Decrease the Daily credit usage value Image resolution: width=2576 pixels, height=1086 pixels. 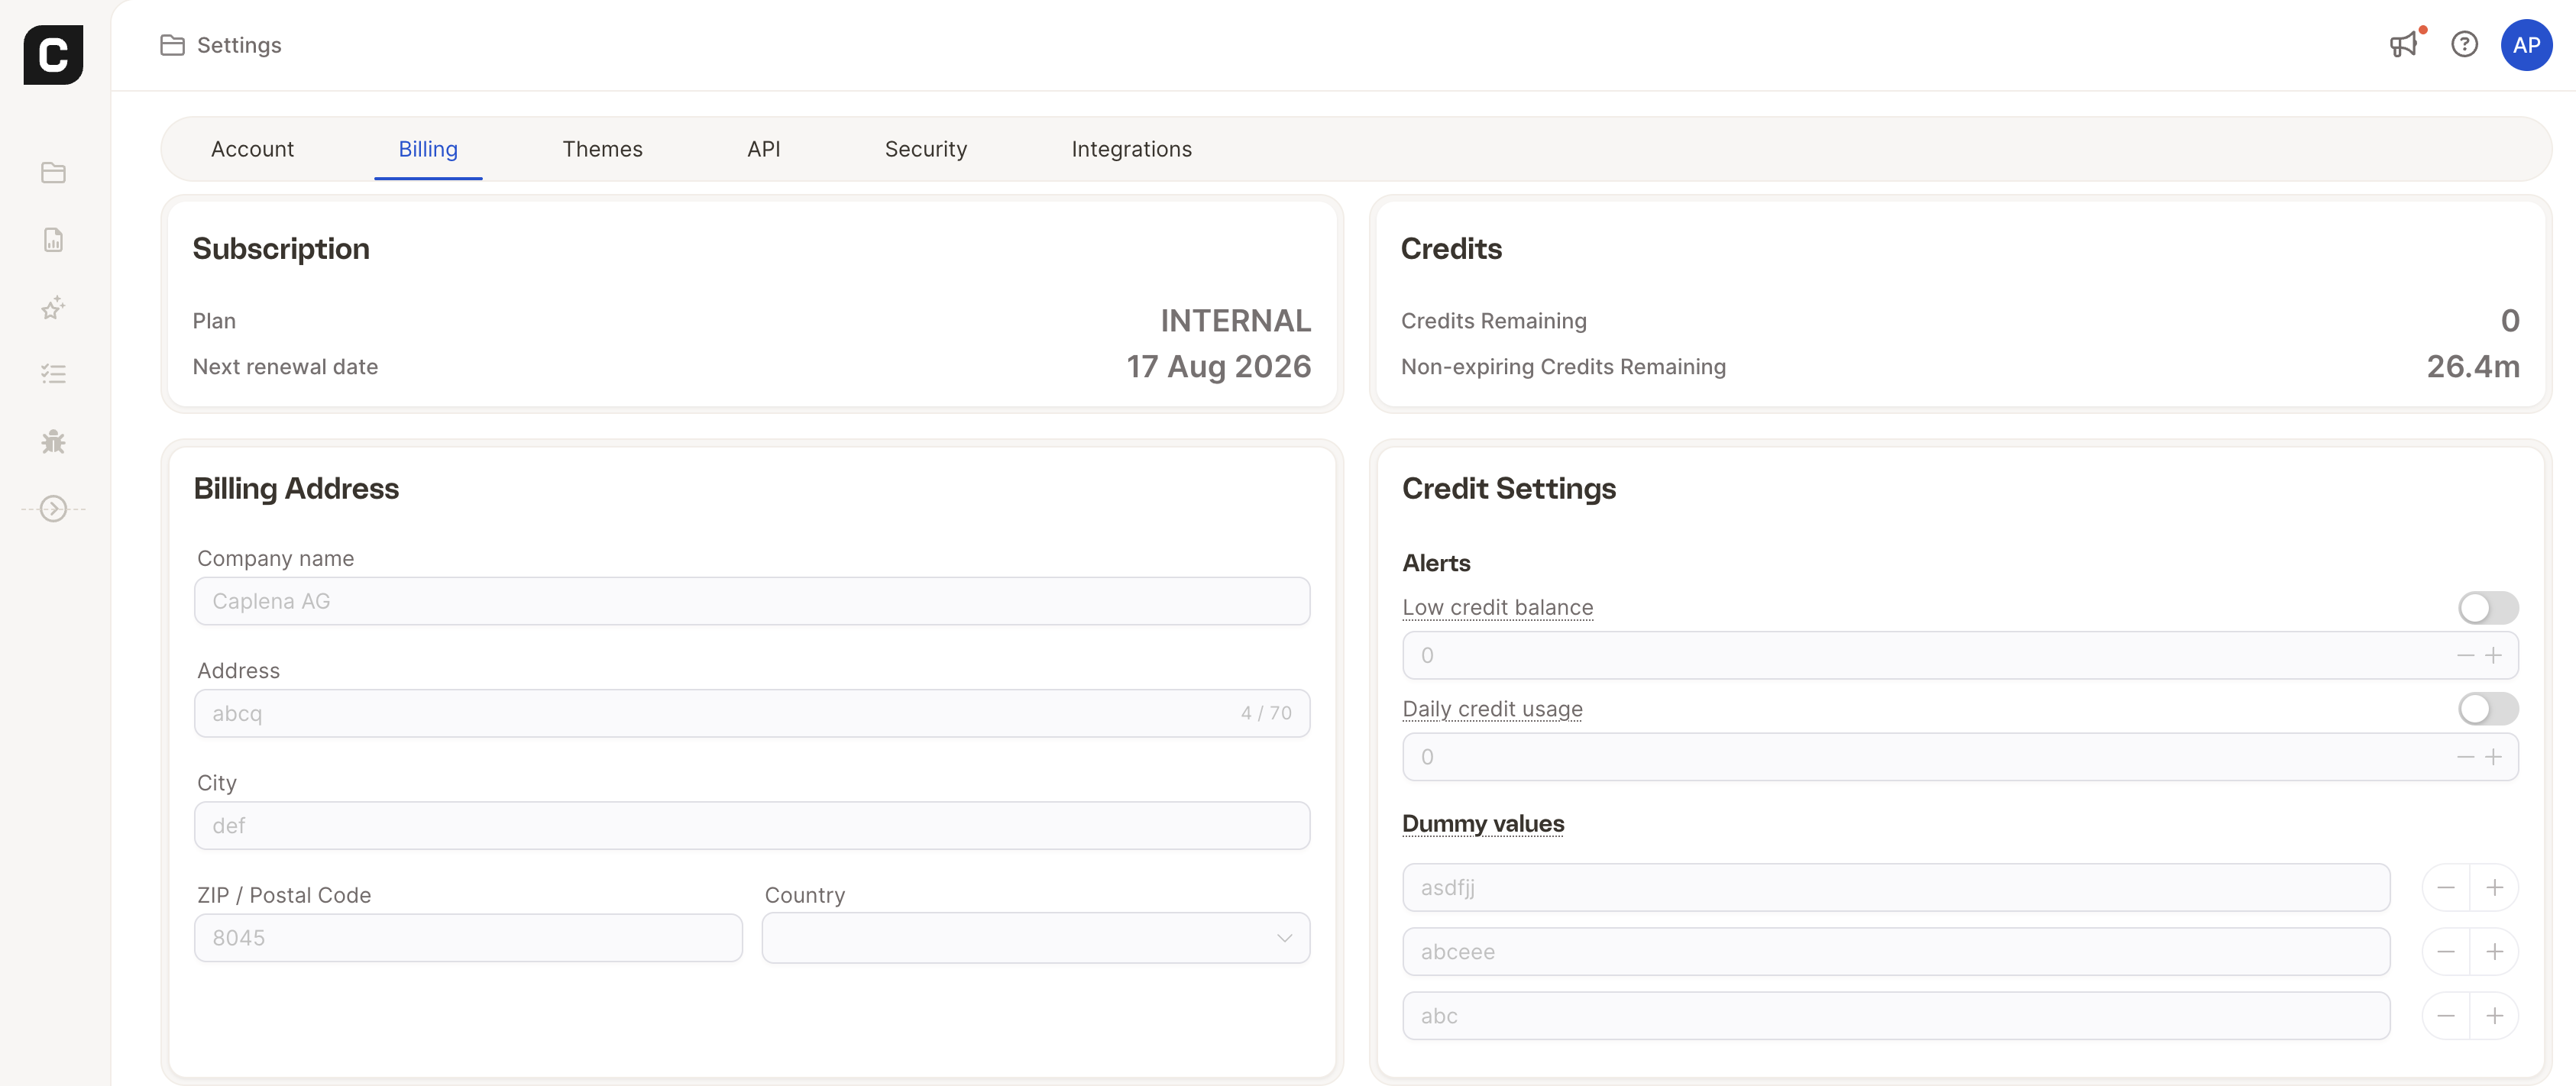tap(2466, 757)
